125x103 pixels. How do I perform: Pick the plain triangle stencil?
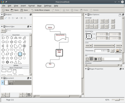point(16,62)
